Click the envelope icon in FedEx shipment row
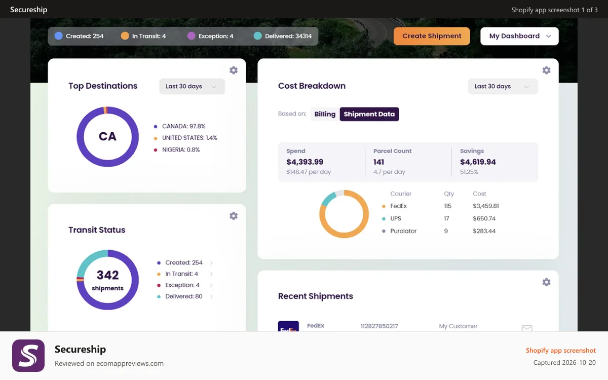Image resolution: width=608 pixels, height=380 pixels. (x=527, y=328)
